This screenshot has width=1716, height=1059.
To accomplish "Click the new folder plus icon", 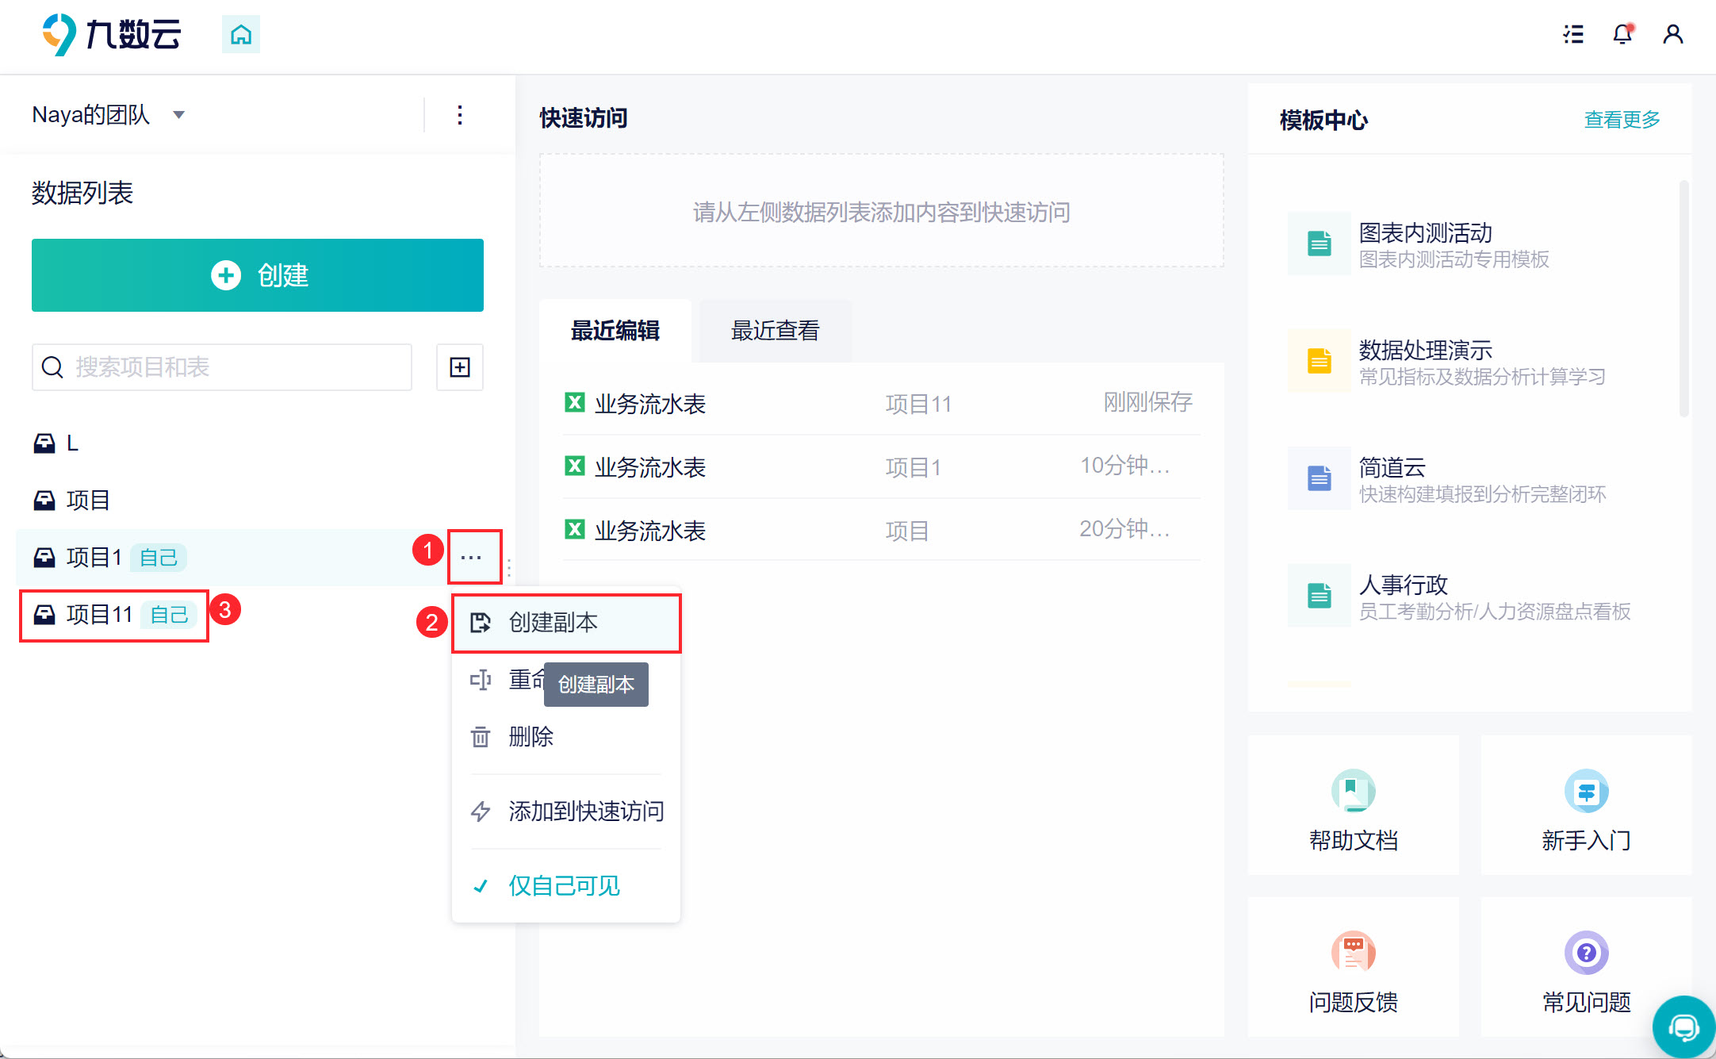I will click(x=459, y=367).
